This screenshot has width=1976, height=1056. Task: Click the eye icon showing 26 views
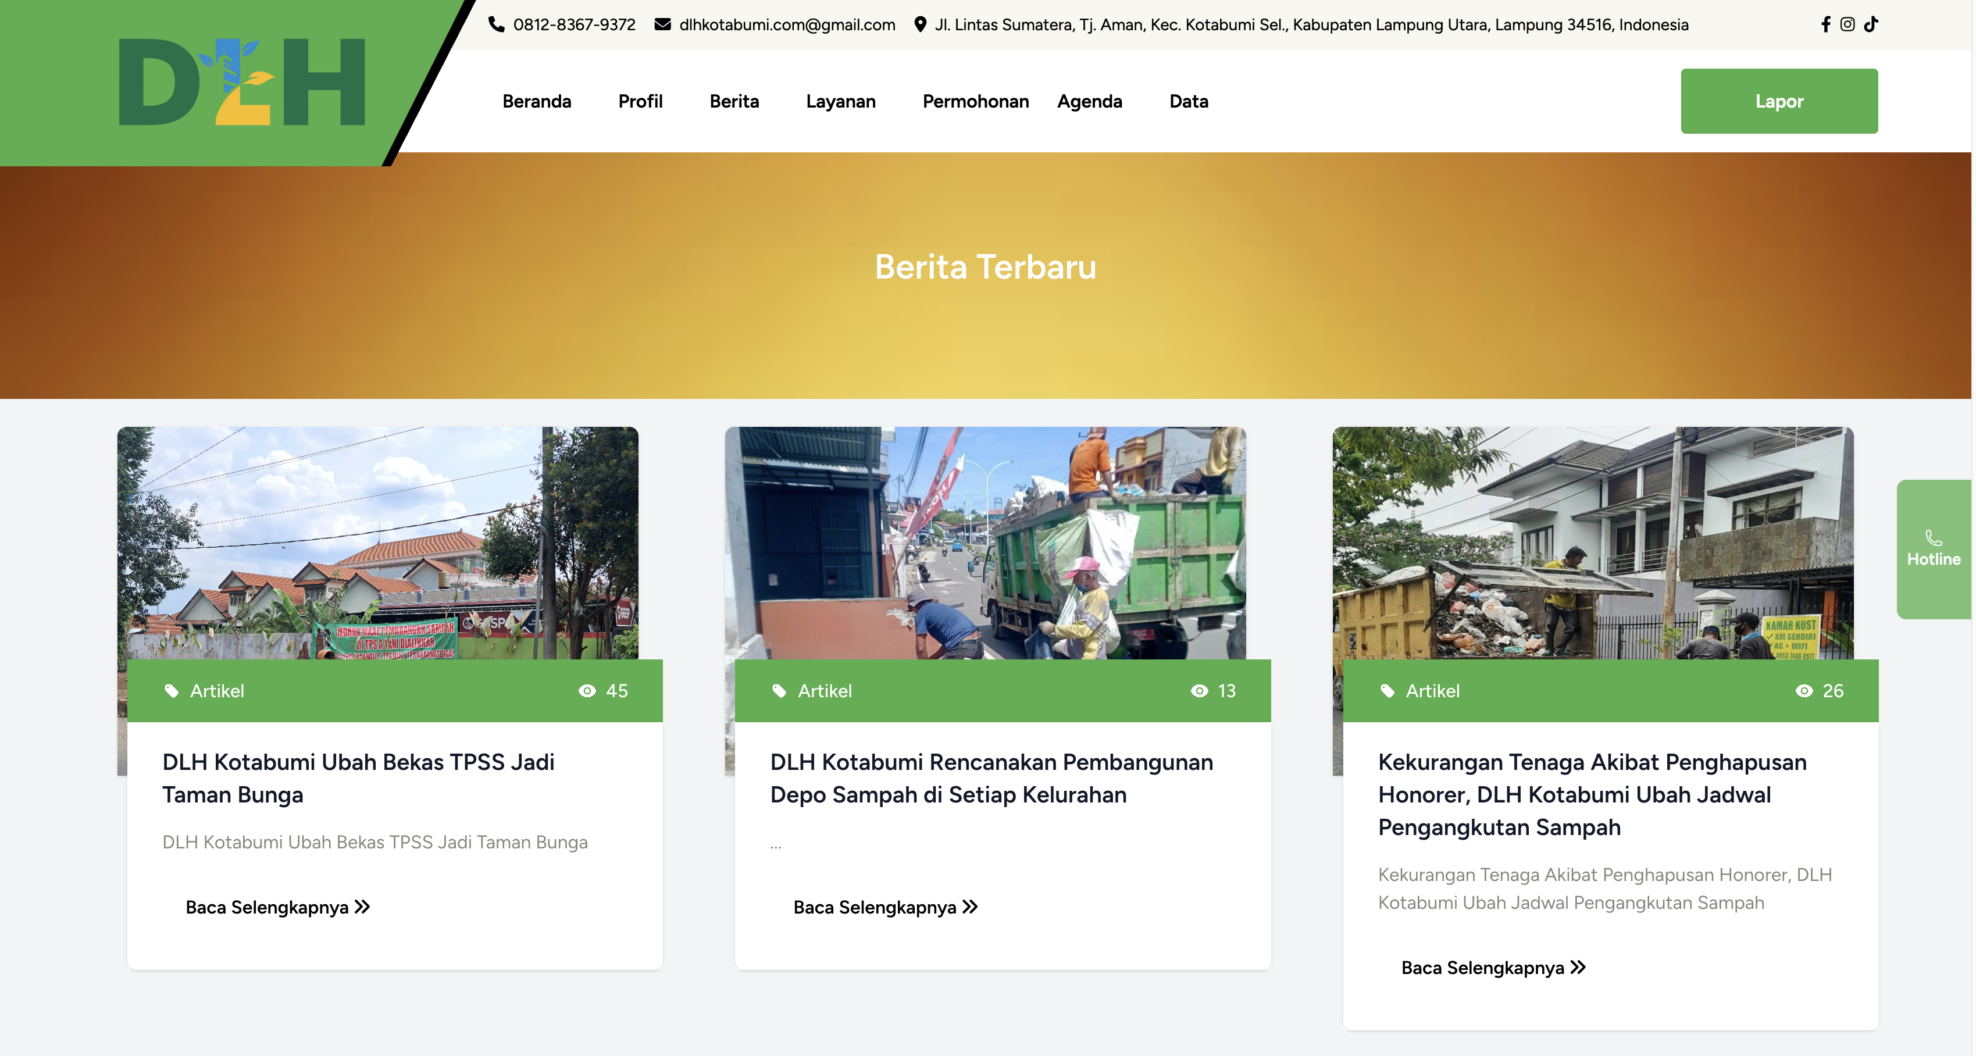(x=1804, y=690)
